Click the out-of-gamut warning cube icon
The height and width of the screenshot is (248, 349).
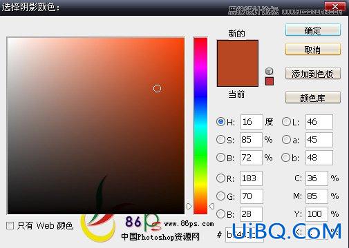(x=269, y=71)
